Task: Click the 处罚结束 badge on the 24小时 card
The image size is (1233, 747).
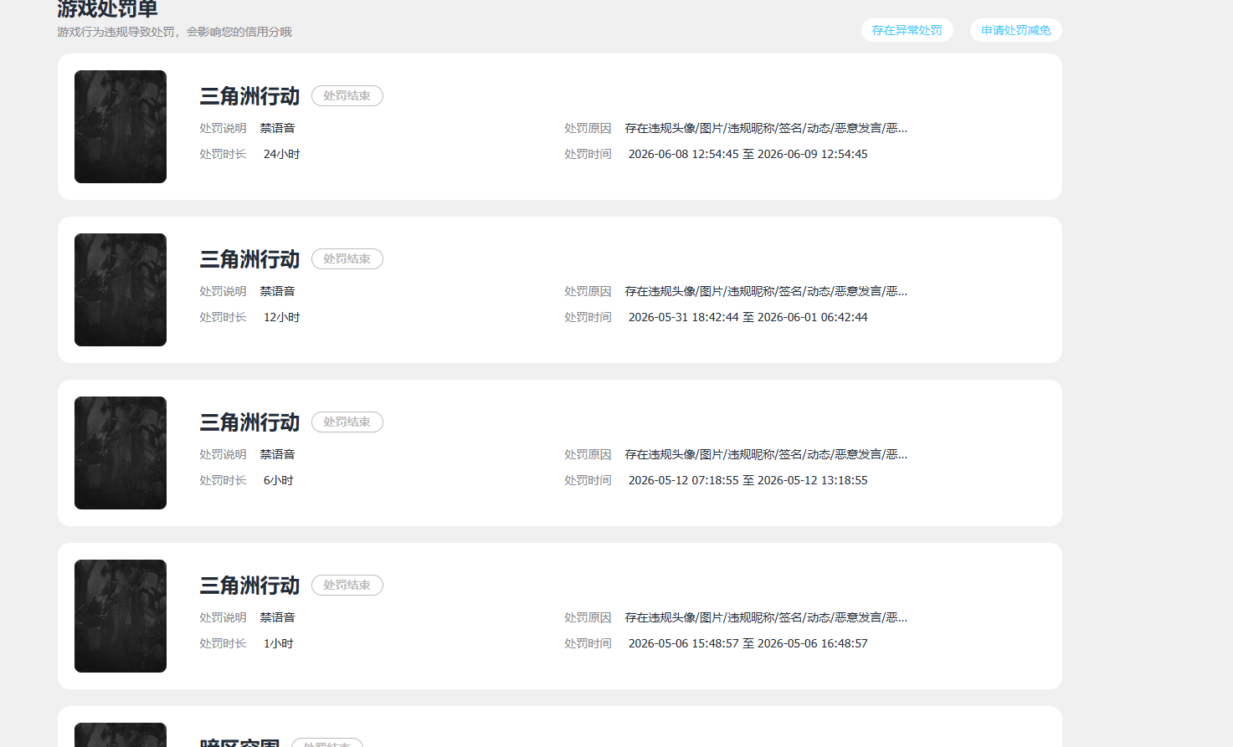Action: [x=347, y=96]
